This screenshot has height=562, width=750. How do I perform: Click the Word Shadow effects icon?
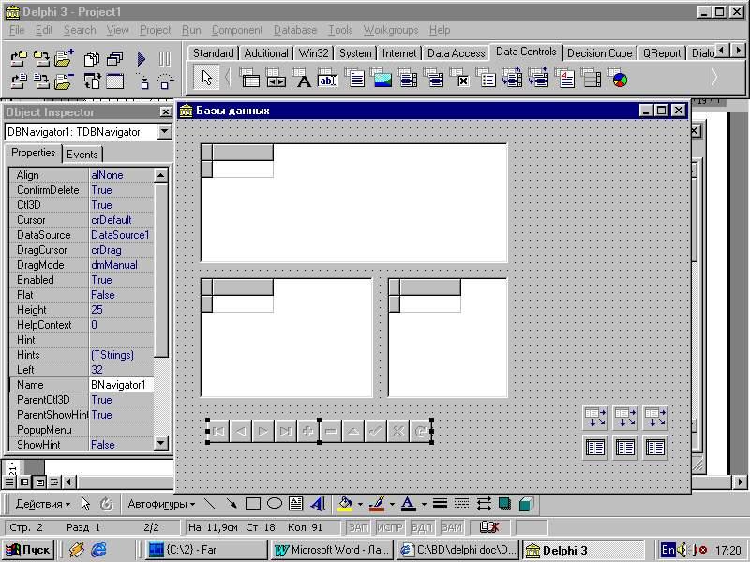[x=504, y=504]
